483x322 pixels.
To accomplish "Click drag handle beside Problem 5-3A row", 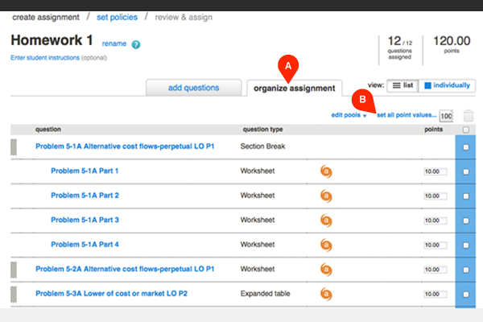I will [13, 294].
